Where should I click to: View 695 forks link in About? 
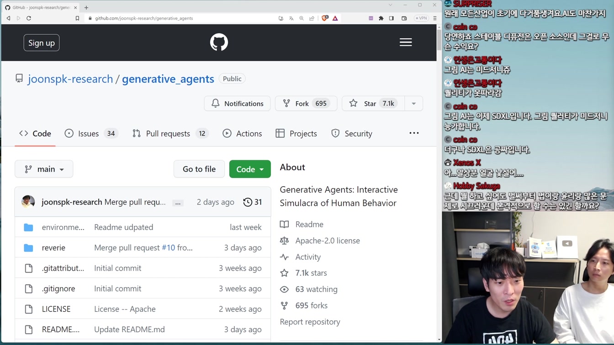pyautogui.click(x=304, y=306)
